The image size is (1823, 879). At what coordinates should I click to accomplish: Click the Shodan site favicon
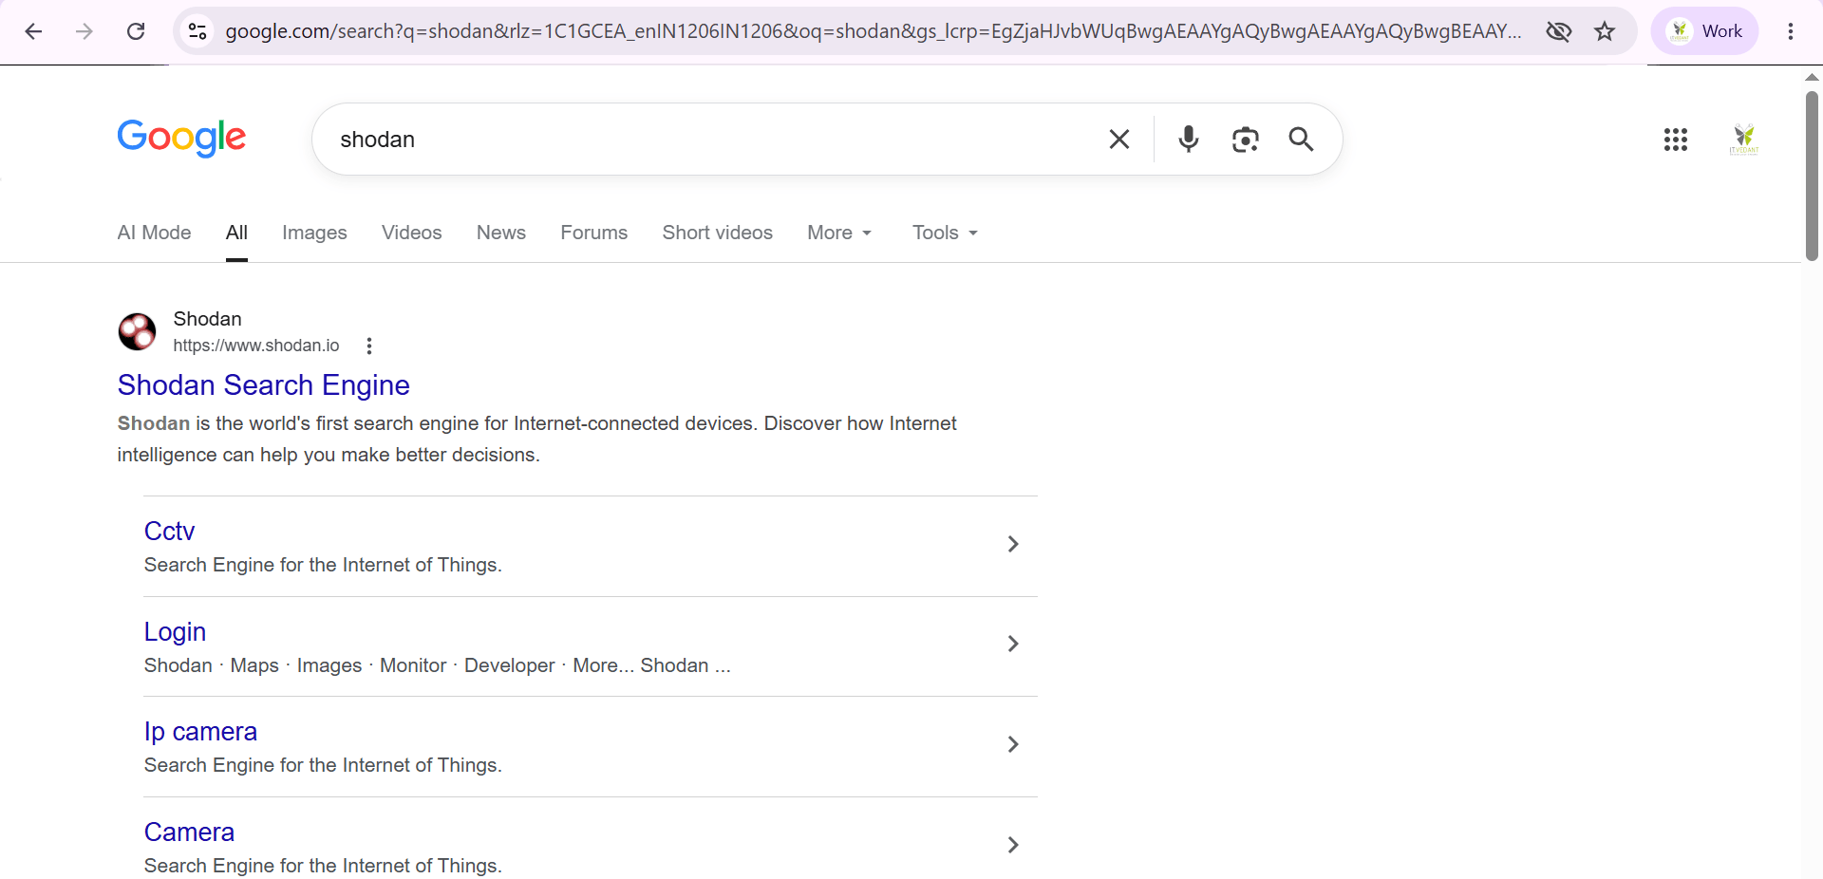137,331
